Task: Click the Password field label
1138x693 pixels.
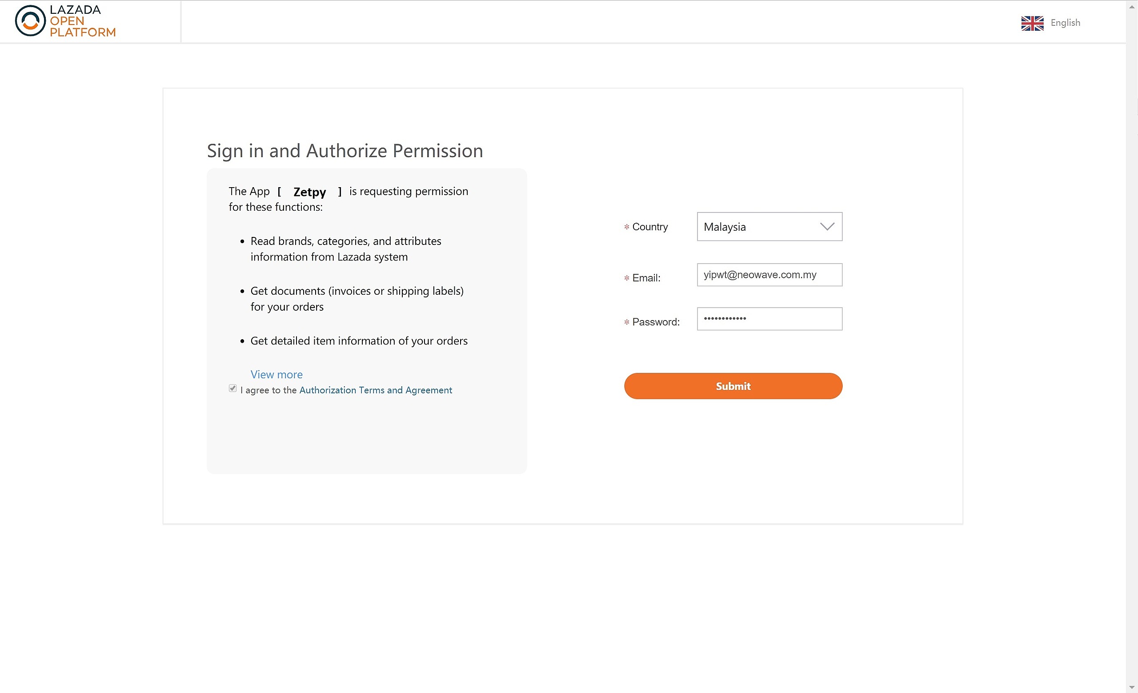Action: (655, 322)
